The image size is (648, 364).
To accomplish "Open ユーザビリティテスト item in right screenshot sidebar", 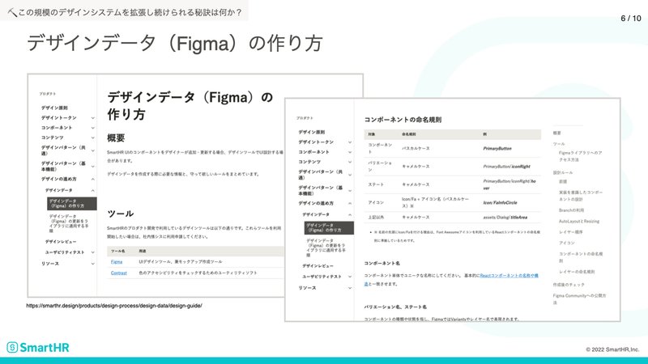I will coord(322,277).
